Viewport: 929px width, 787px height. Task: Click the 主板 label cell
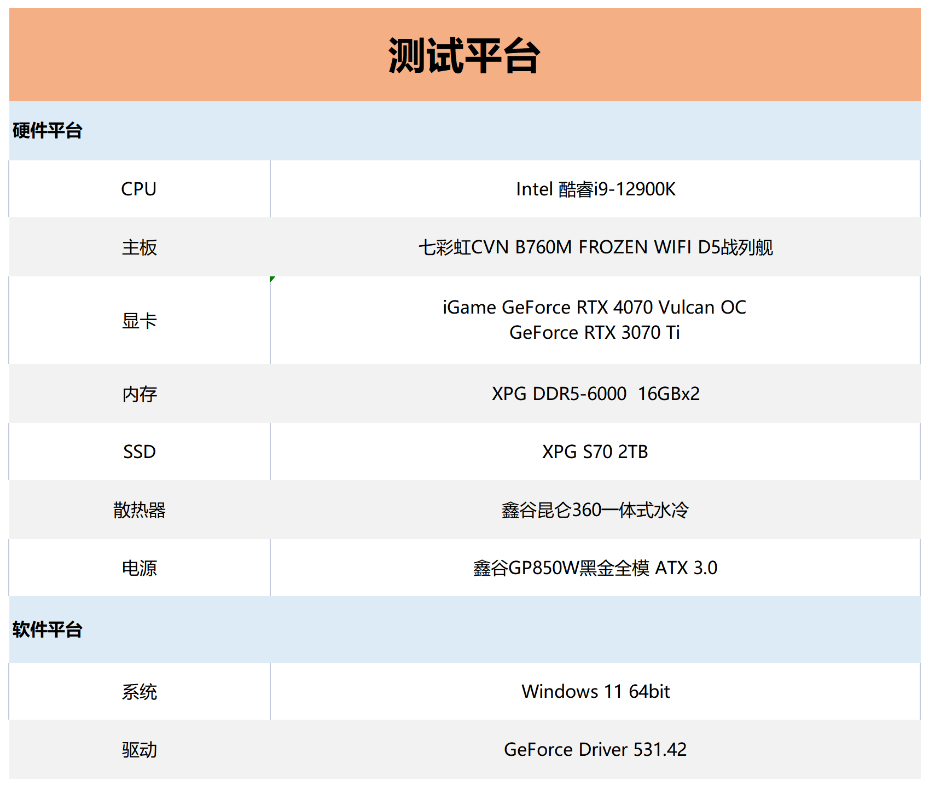[x=139, y=247]
